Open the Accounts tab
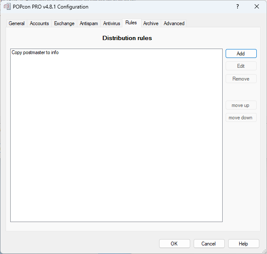This screenshot has height=254, width=267. click(39, 23)
